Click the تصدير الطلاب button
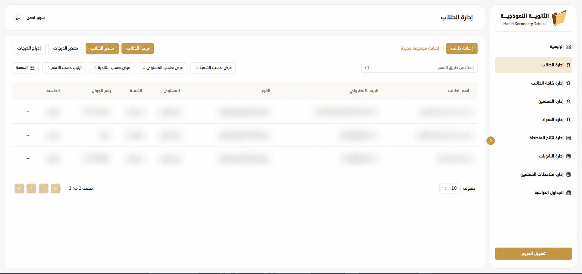 [102, 48]
